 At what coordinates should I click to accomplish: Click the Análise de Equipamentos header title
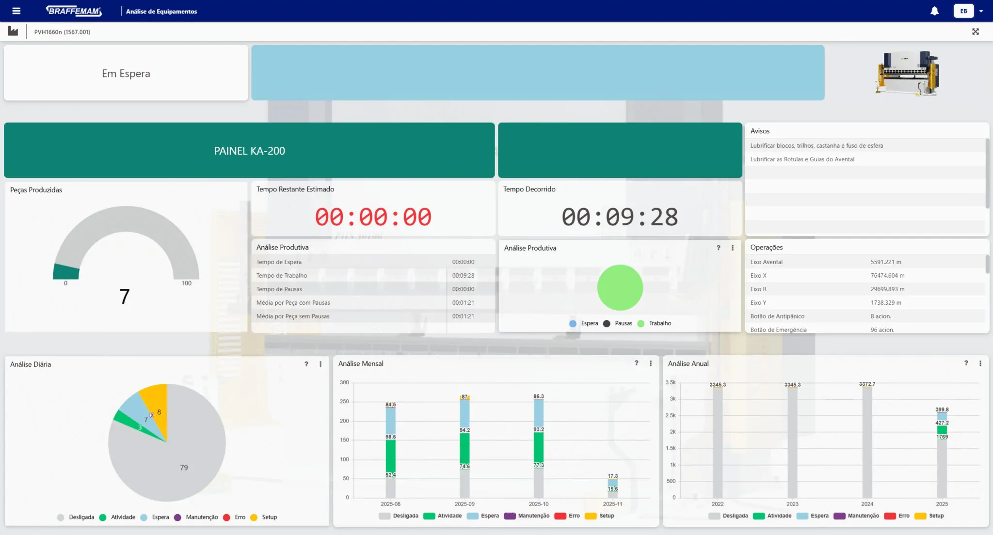(x=161, y=11)
